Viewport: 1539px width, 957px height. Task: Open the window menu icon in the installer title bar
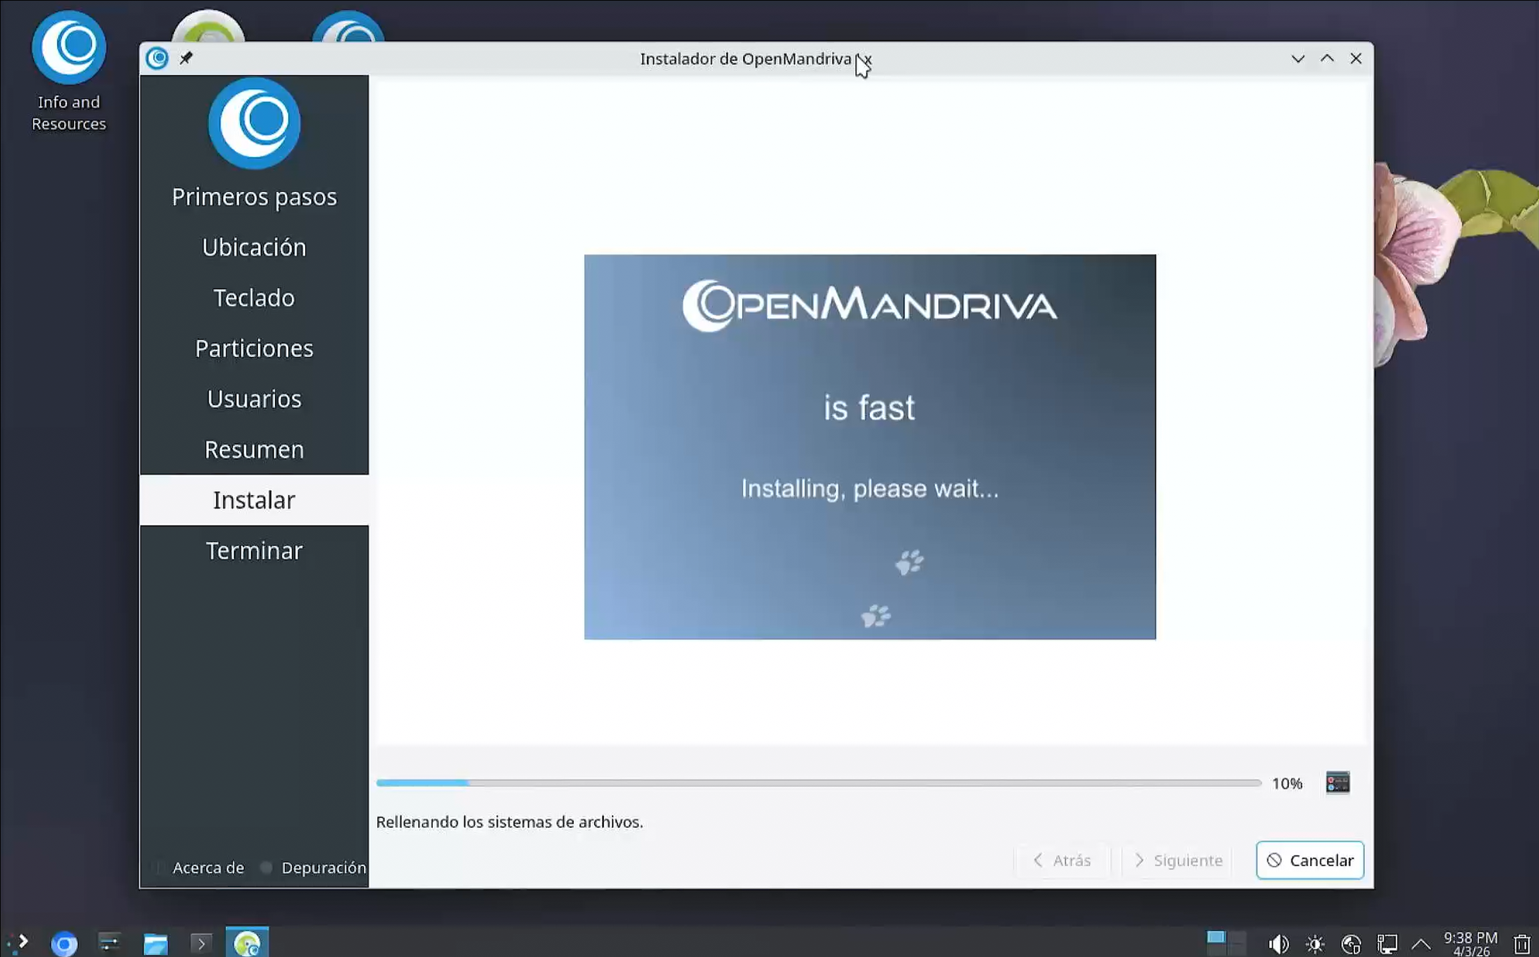157,58
